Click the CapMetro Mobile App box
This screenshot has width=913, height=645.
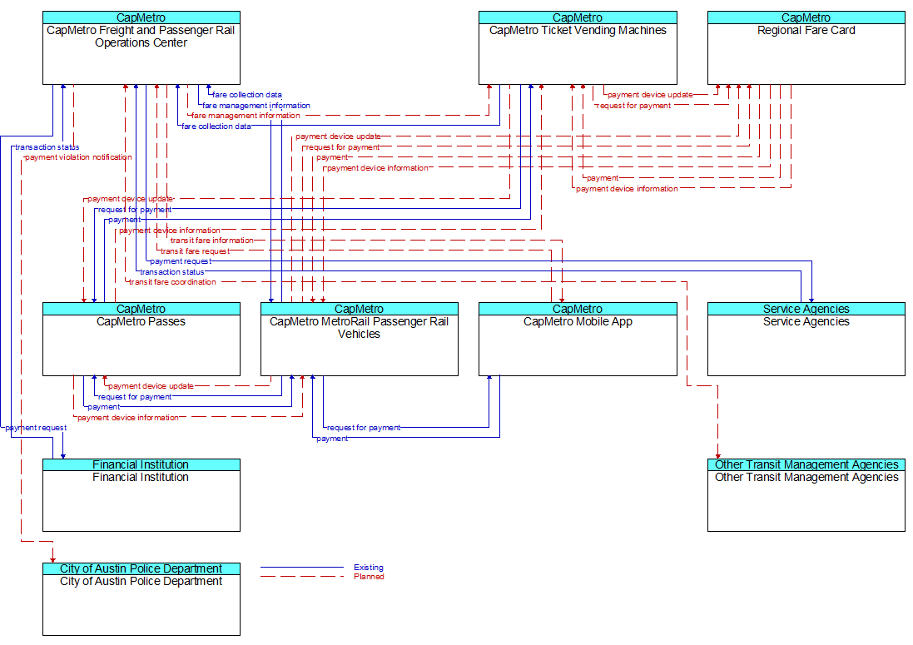pos(578,339)
